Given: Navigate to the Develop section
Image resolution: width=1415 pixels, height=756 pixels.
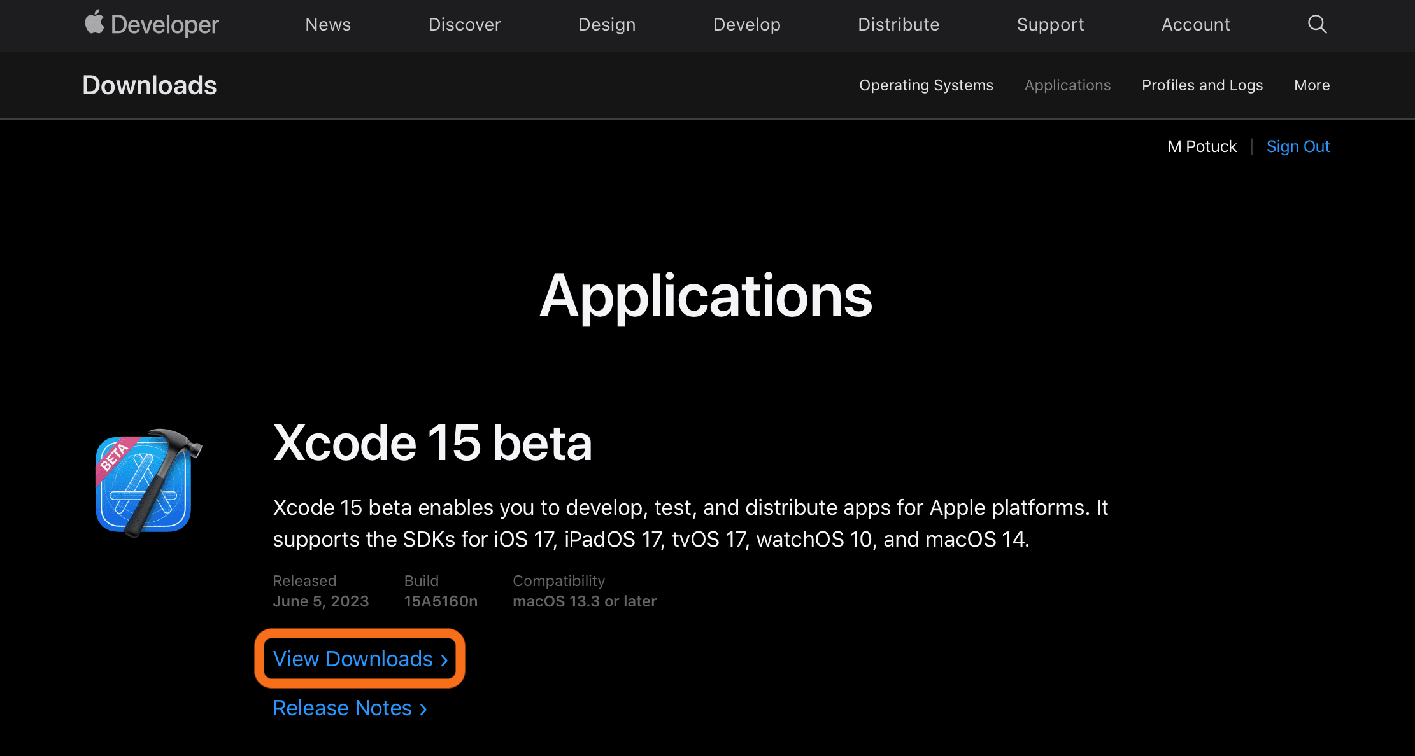Looking at the screenshot, I should [746, 24].
